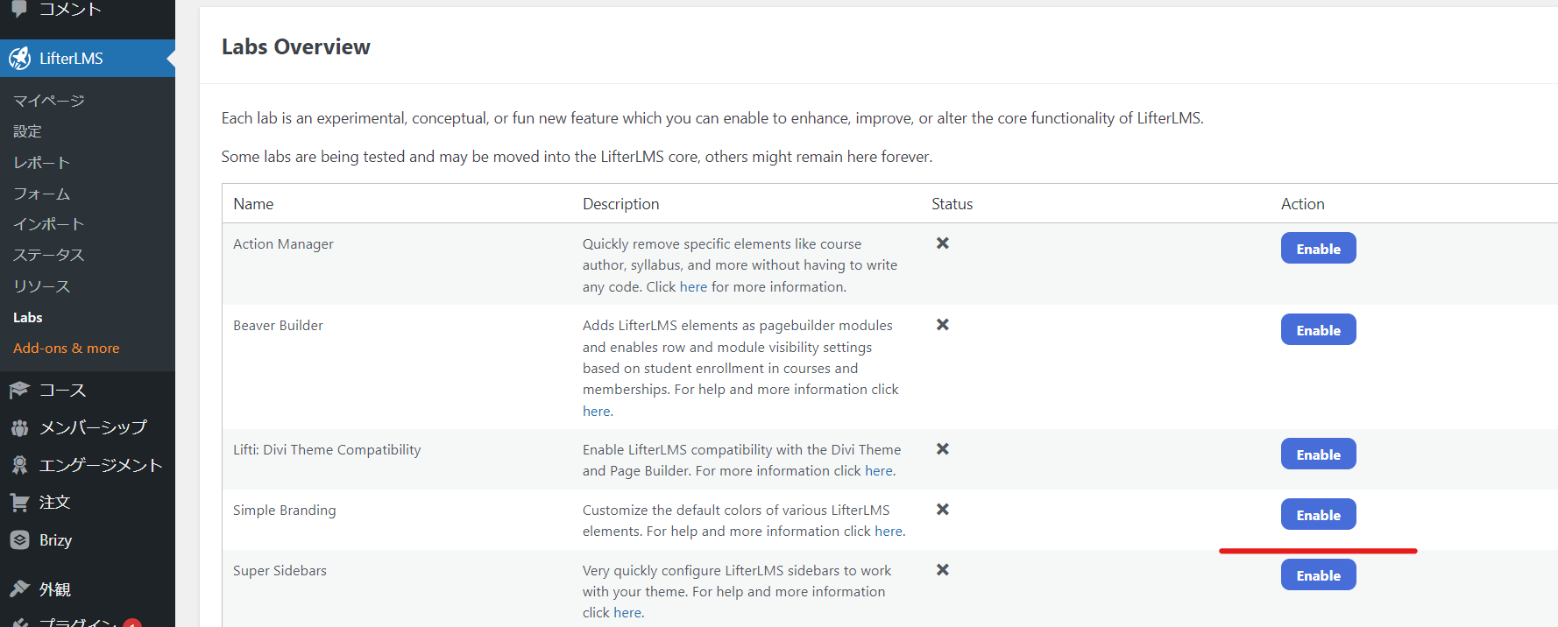
Task: Click the Brizy logo icon
Action: [x=19, y=540]
